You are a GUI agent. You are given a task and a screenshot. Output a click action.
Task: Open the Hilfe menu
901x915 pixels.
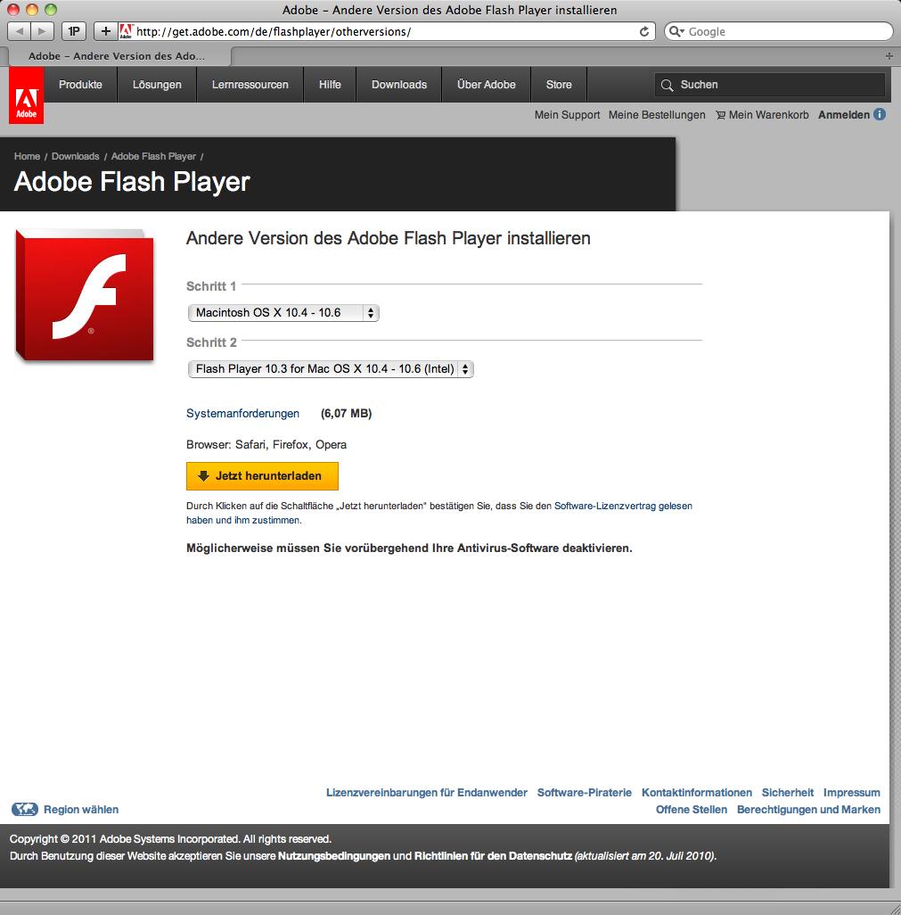pyautogui.click(x=330, y=85)
